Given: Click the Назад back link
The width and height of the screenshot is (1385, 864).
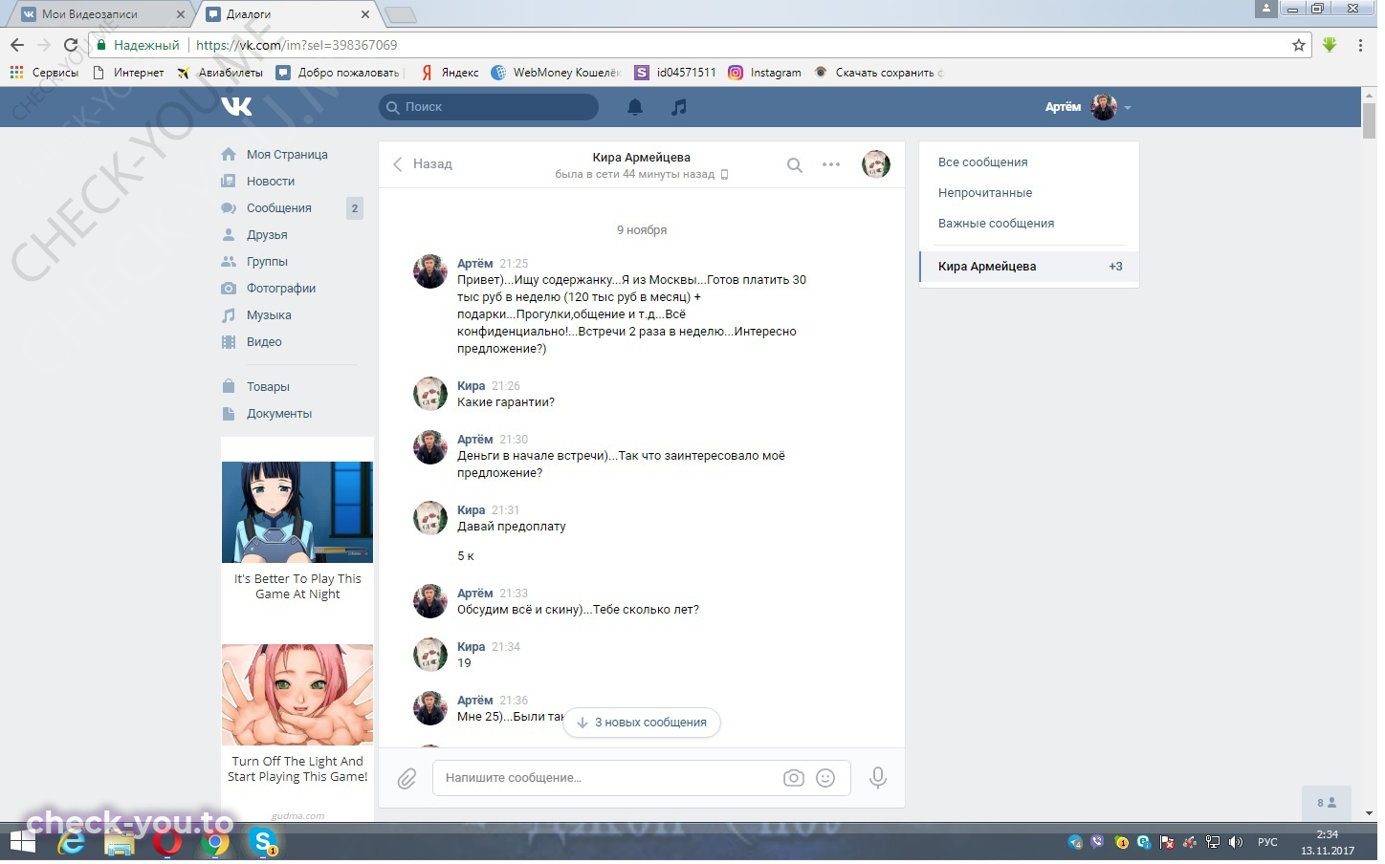Looking at the screenshot, I should pyautogui.click(x=425, y=165).
